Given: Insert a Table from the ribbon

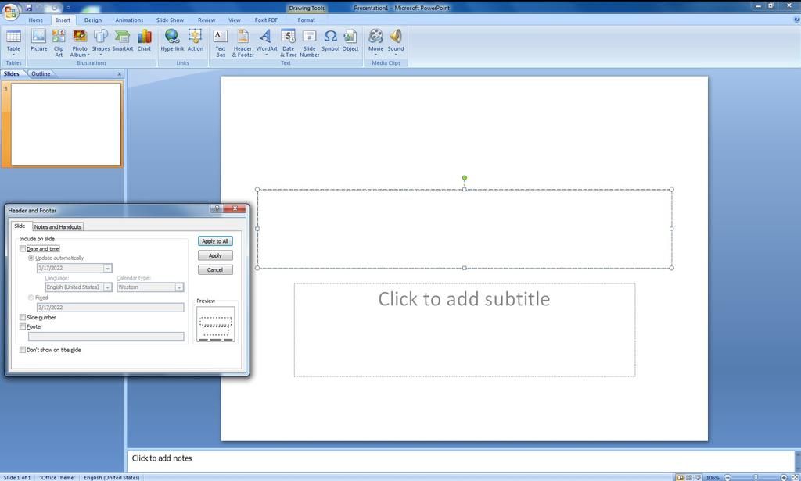Looking at the screenshot, I should 13,42.
